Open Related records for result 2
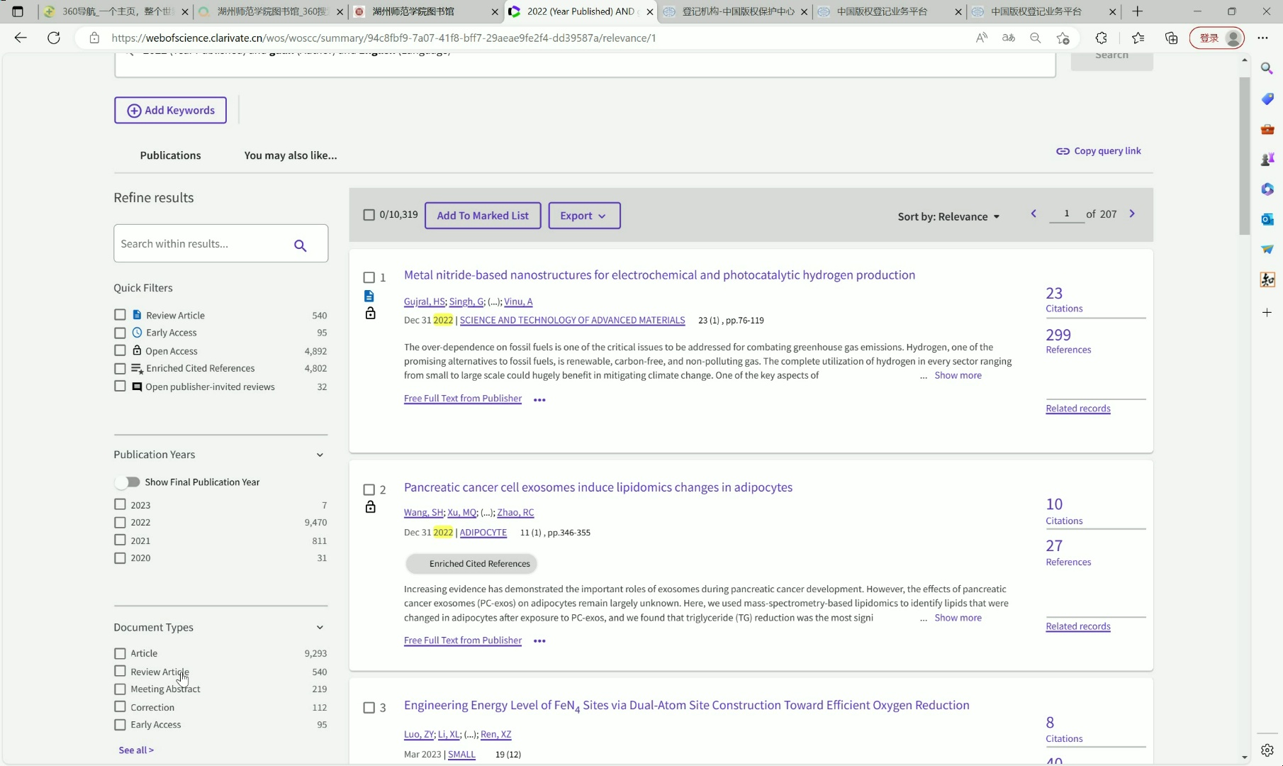The width and height of the screenshot is (1283, 766). (1078, 626)
